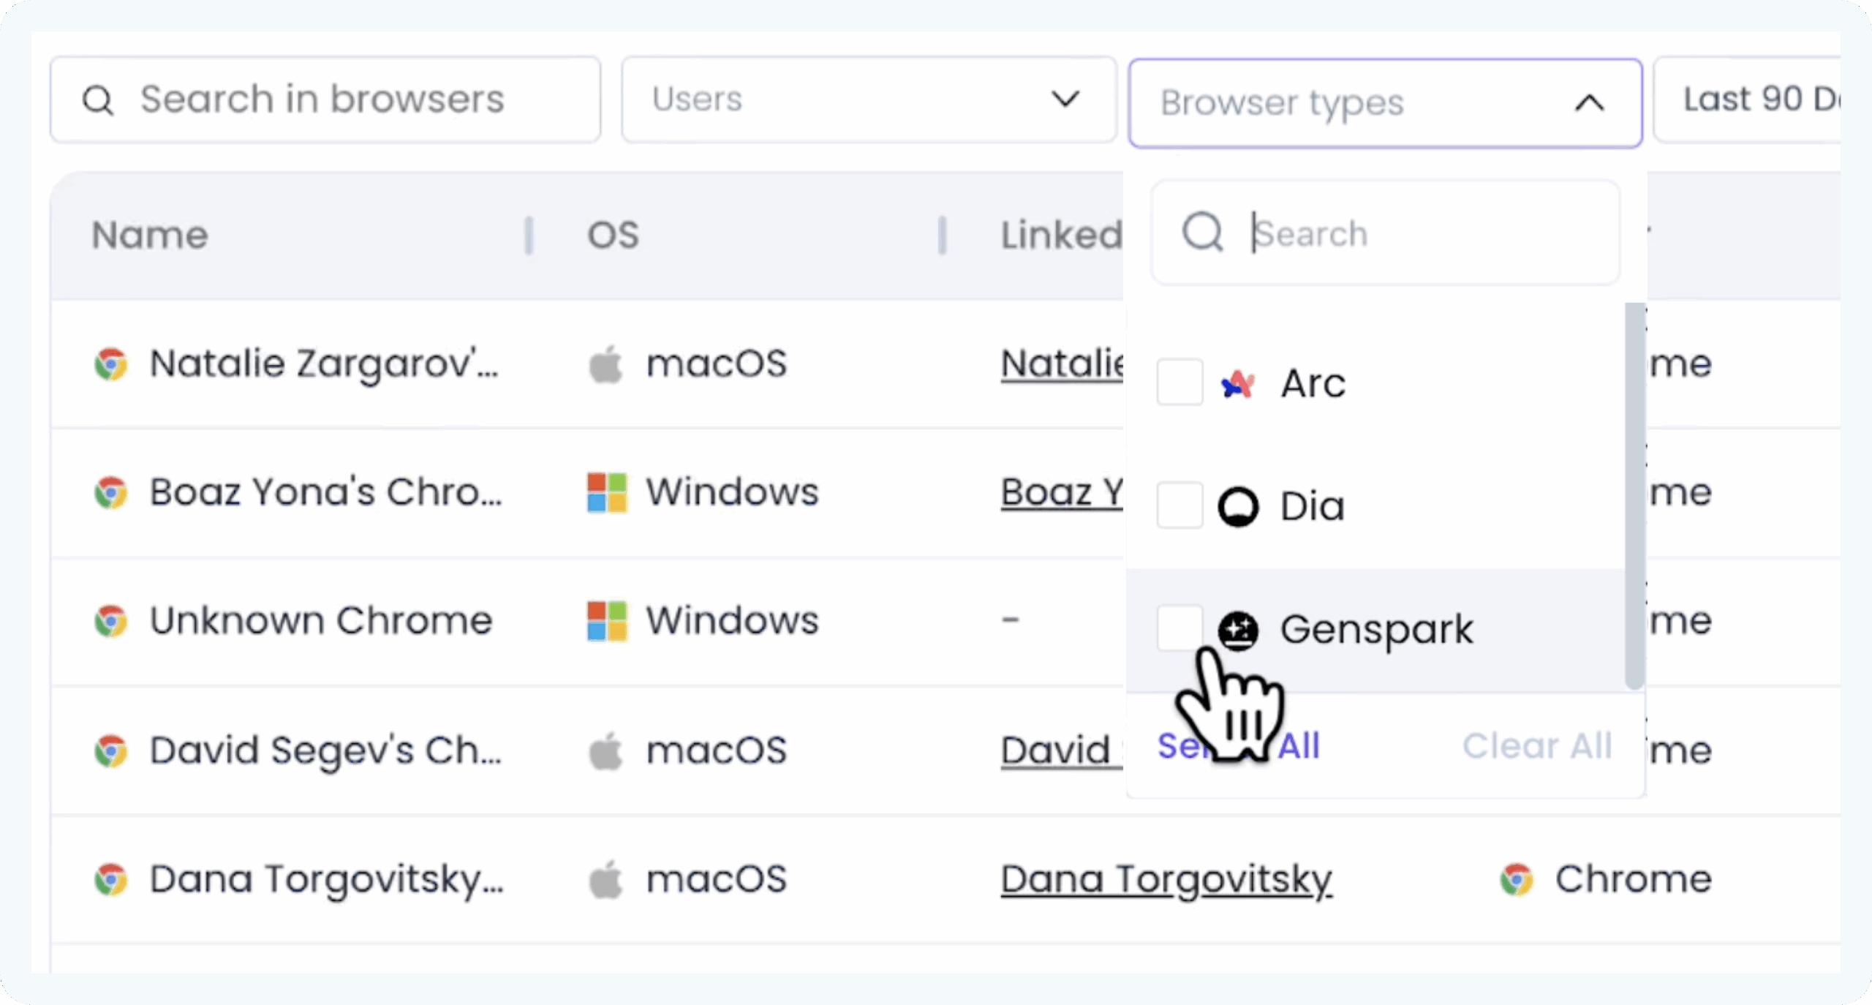Click the magnifier icon in Search in browsers
The height and width of the screenshot is (1005, 1872).
[x=98, y=100]
